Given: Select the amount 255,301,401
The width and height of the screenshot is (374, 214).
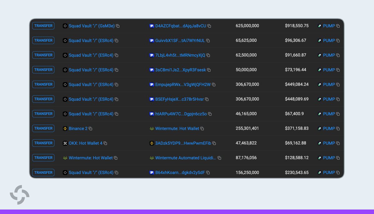Looking at the screenshot, I should point(247,129).
